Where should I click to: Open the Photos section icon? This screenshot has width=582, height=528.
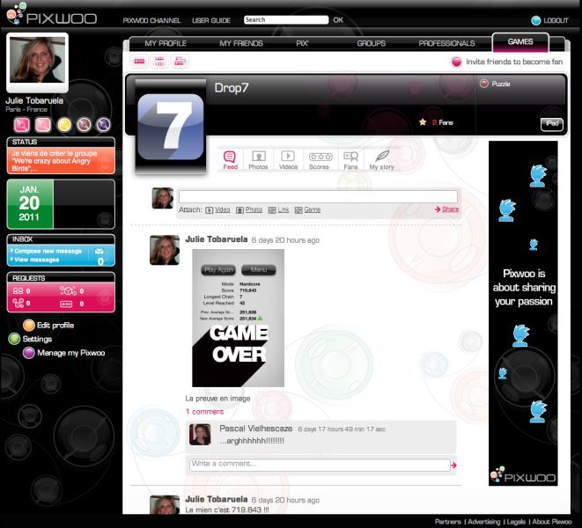(258, 160)
